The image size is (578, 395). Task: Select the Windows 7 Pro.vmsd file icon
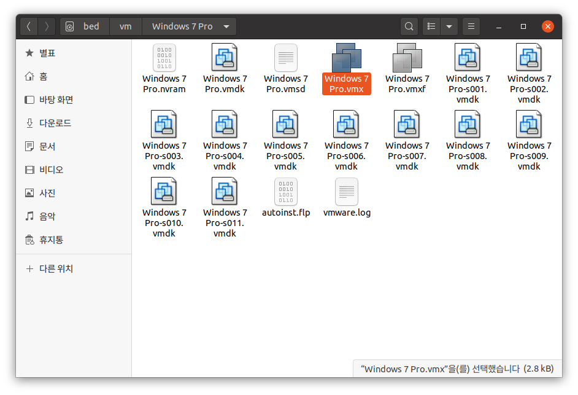286,58
